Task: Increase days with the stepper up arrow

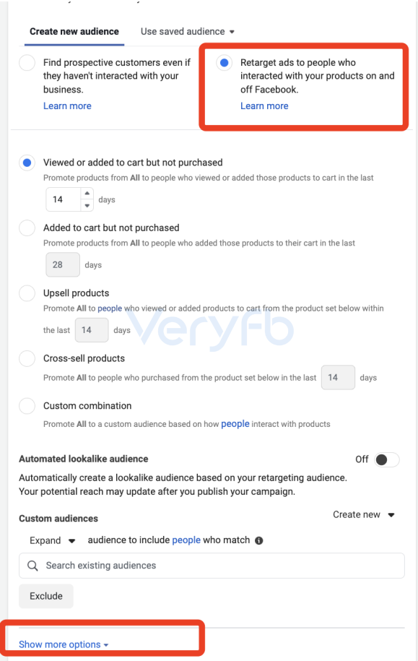Action: [x=87, y=193]
